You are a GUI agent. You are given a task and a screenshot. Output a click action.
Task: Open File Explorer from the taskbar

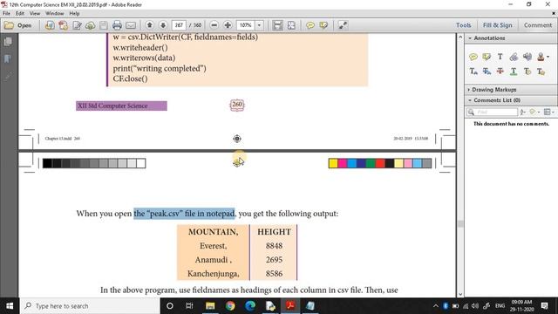pyautogui.click(x=210, y=306)
